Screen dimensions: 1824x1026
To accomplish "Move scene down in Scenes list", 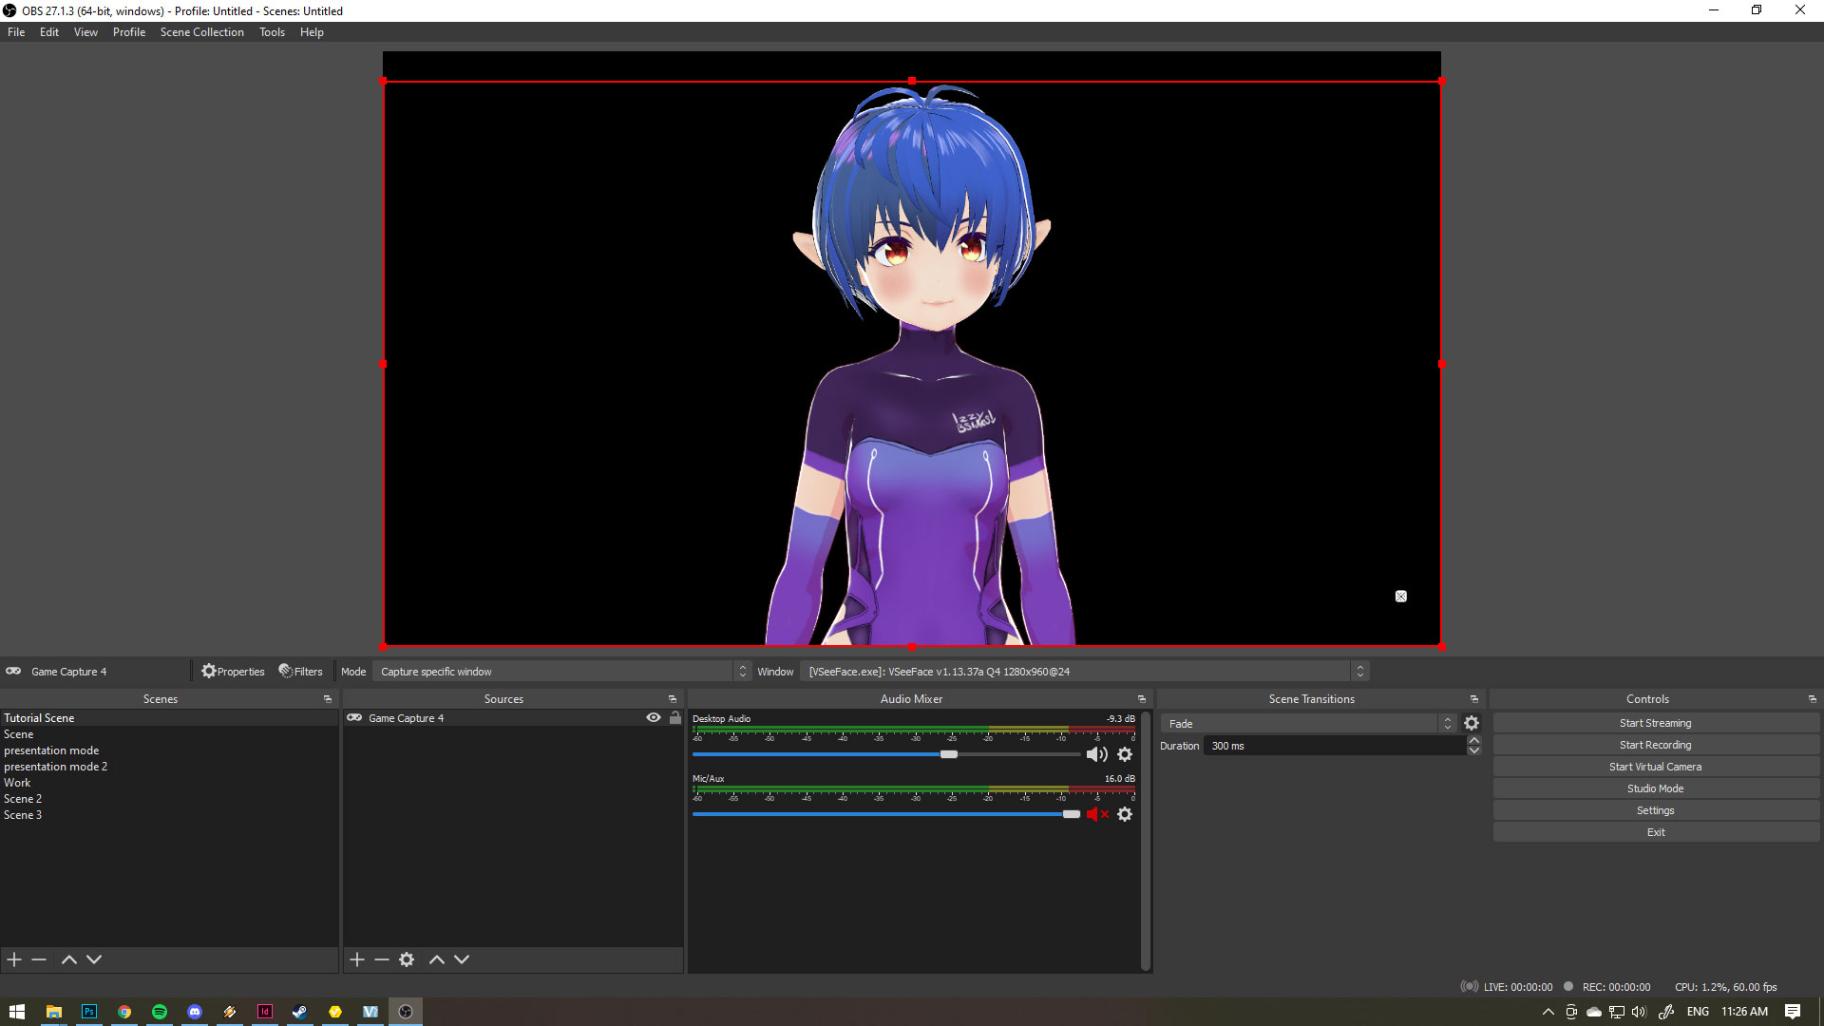I will coord(94,959).
